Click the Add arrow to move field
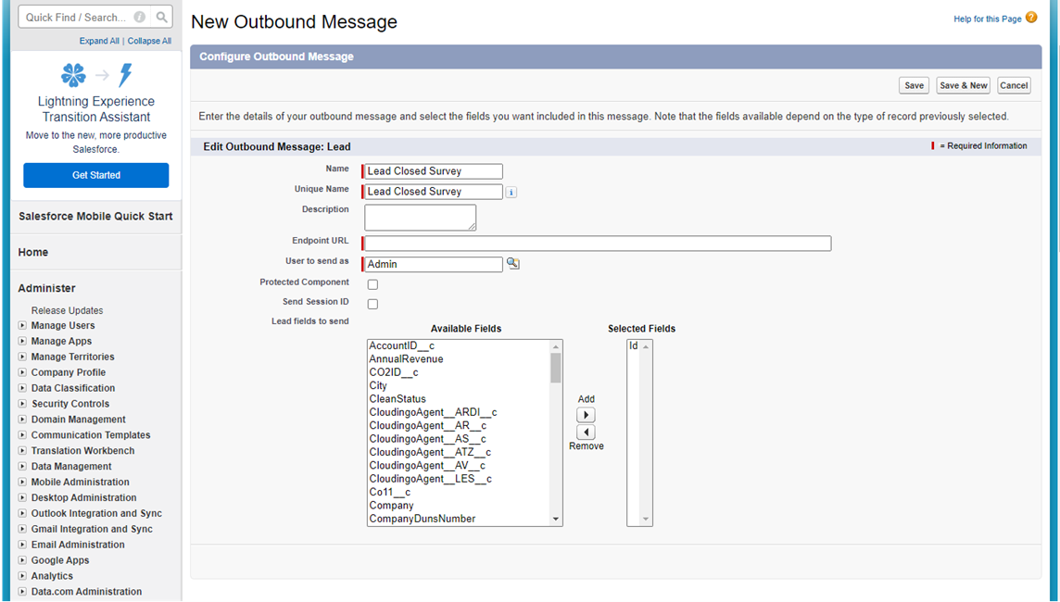The width and height of the screenshot is (1060, 602). pyautogui.click(x=586, y=415)
